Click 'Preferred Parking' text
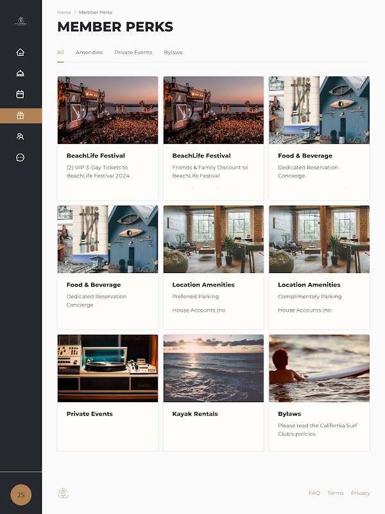Viewport: 385px width, 514px height. coord(196,297)
